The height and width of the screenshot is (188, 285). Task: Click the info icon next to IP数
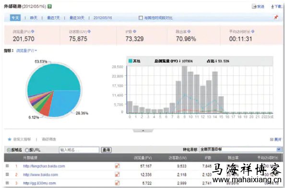(134, 32)
